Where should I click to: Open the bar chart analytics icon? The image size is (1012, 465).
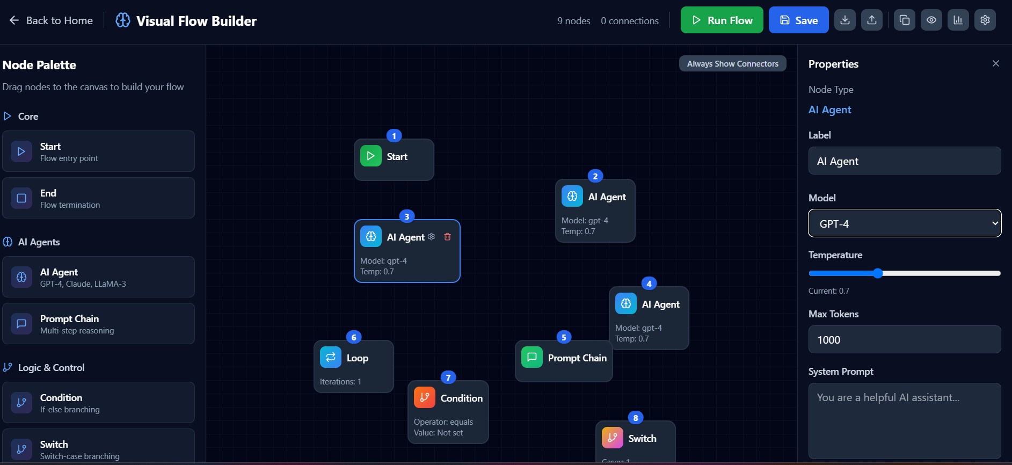[958, 20]
